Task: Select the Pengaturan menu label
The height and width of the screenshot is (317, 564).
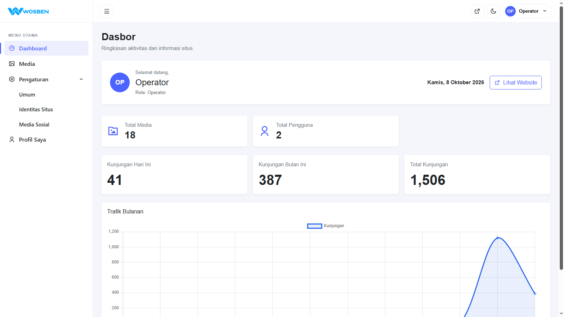Action: pos(33,80)
